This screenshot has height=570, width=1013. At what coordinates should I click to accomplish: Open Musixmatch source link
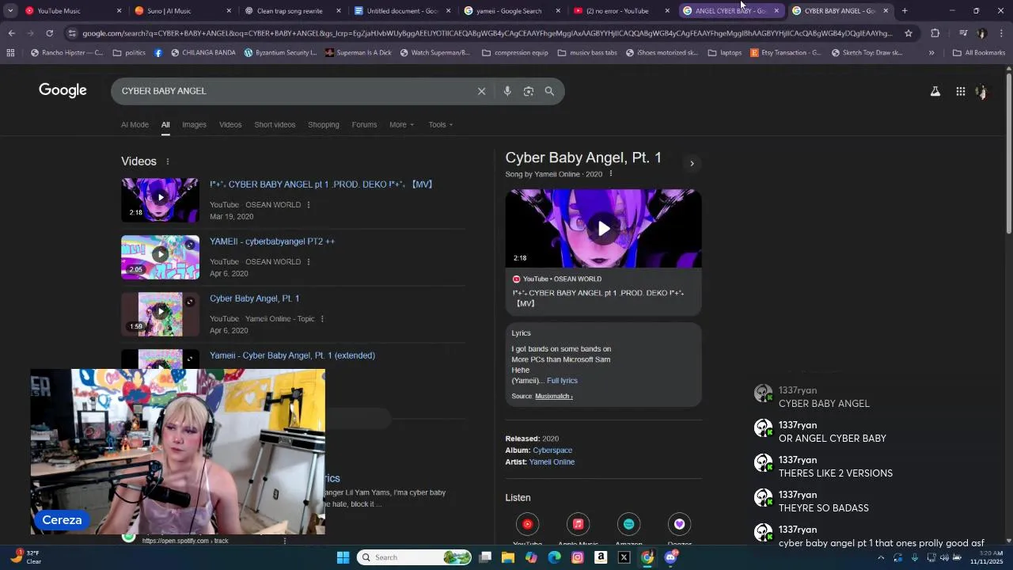[553, 397]
